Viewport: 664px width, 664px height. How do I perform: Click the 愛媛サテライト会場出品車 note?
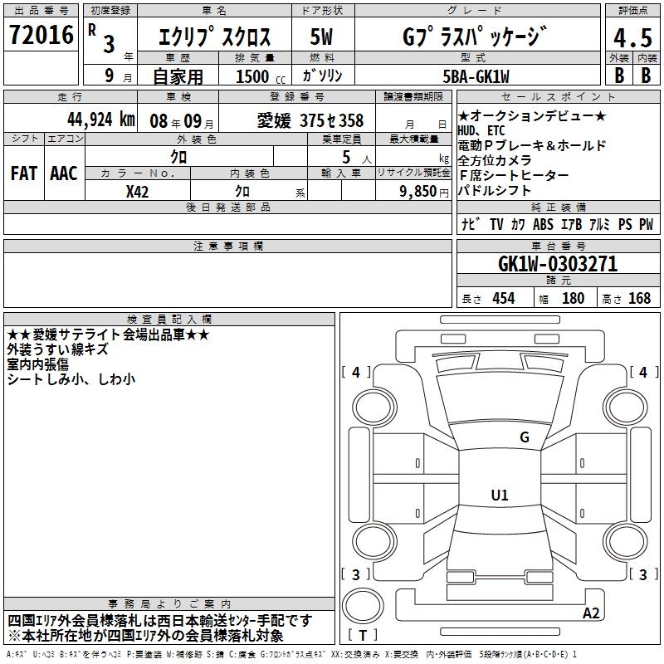pyautogui.click(x=109, y=334)
